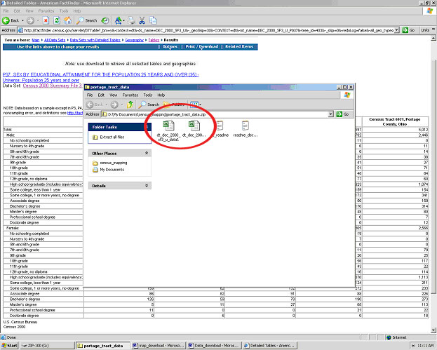Viewport: 437px width, 350px height.
Task: Follow Data Sets with Detailed Tables link
Action: click(95, 40)
